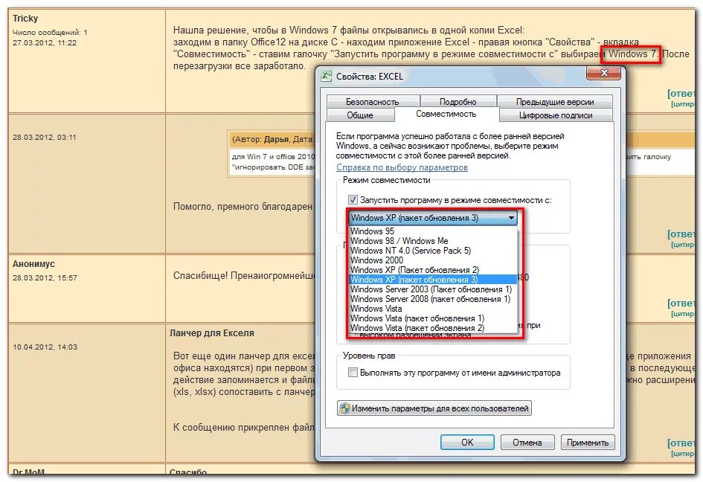Choose Windows Server 2008 (пакет обновления 1)
Screen dimensions: 703x482
pos(433,299)
